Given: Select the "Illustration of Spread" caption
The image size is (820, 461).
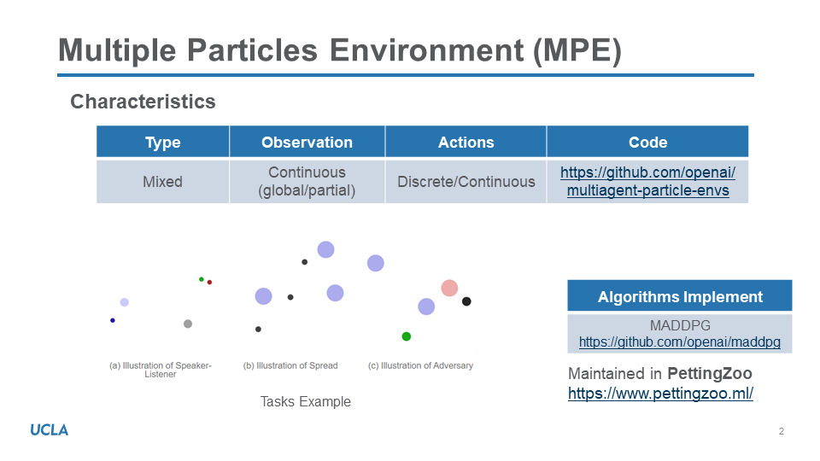Looking at the screenshot, I should 290,365.
